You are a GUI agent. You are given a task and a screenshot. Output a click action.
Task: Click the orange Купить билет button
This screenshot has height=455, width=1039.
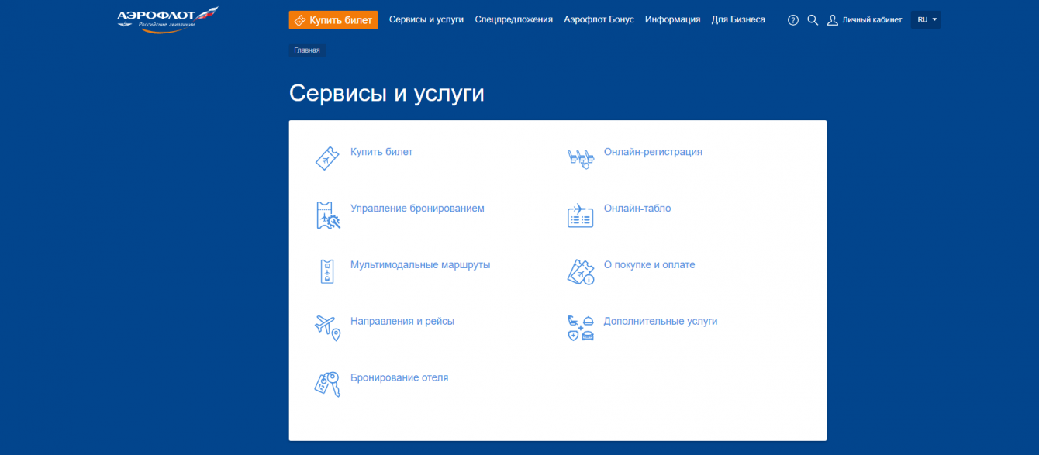tap(333, 20)
